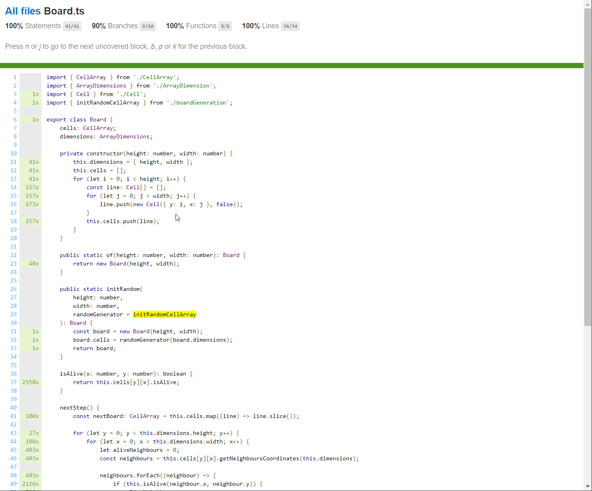
Task: Click 'private constructor' code line
Action: coord(146,153)
